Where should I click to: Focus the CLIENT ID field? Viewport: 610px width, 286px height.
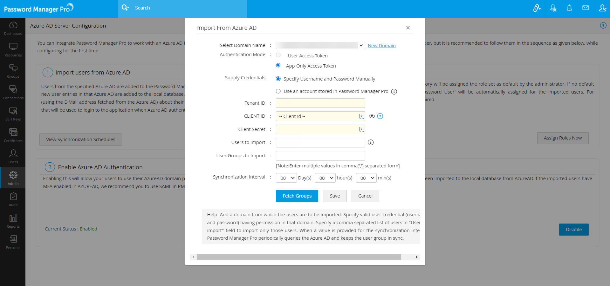pyautogui.click(x=320, y=116)
